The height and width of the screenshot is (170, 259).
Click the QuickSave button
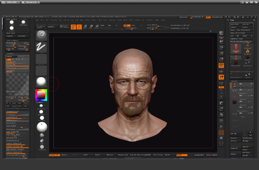183,17
